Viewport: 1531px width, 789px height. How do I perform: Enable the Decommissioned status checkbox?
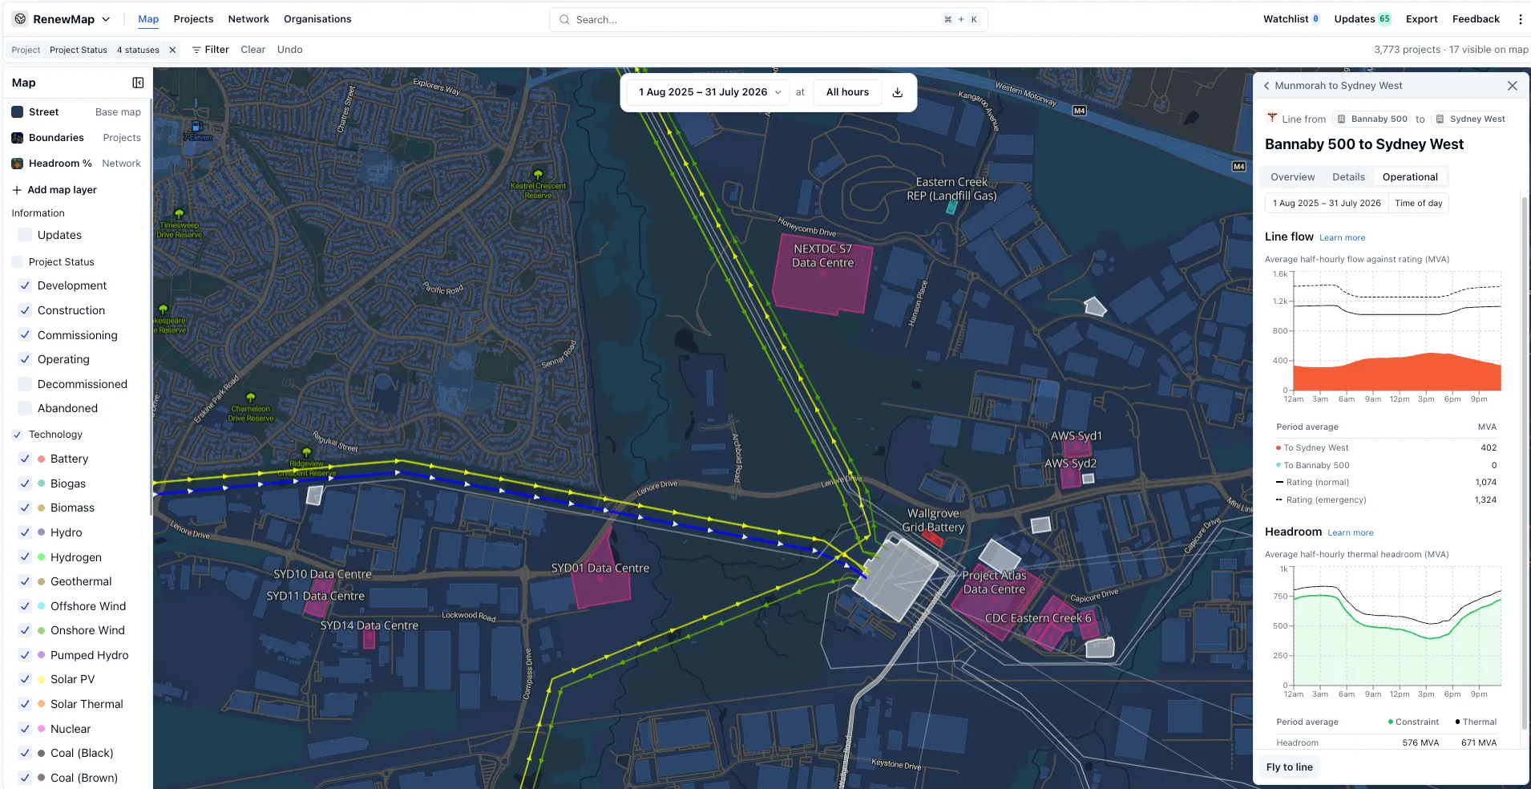(25, 384)
